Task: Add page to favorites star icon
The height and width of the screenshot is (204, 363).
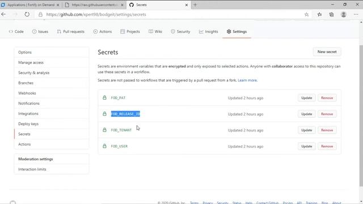Action: coord(306,14)
